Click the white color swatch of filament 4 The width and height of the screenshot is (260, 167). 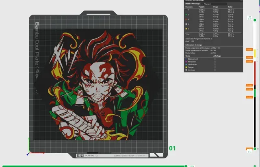(186, 24)
